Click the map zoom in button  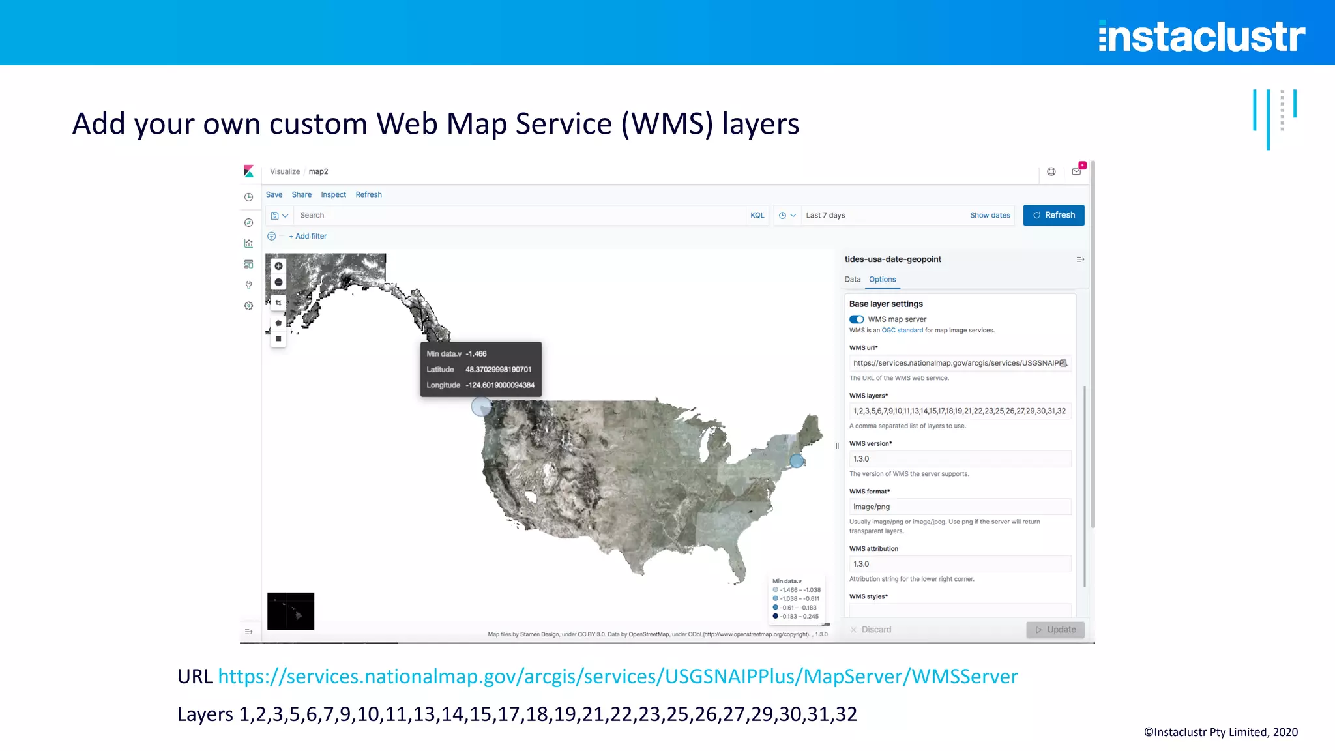pyautogui.click(x=278, y=266)
